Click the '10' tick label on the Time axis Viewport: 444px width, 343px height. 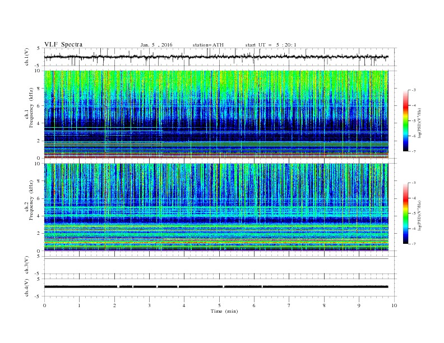(x=394, y=305)
